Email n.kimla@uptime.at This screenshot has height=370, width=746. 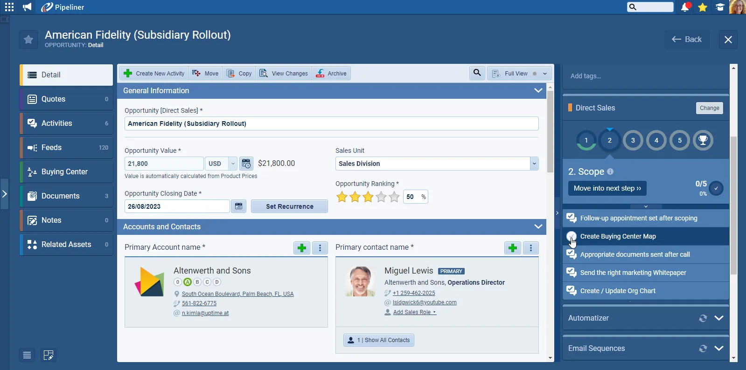(x=205, y=313)
